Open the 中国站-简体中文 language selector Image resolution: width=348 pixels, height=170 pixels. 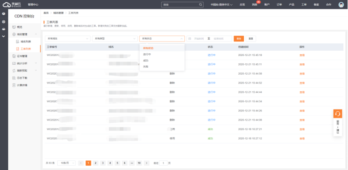coord(222,5)
